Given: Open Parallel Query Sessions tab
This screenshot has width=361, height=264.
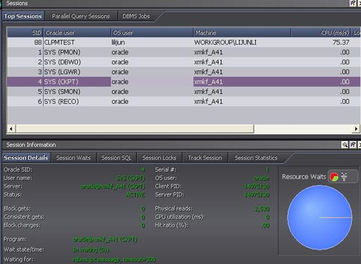Looking at the screenshot, I should tap(81, 16).
